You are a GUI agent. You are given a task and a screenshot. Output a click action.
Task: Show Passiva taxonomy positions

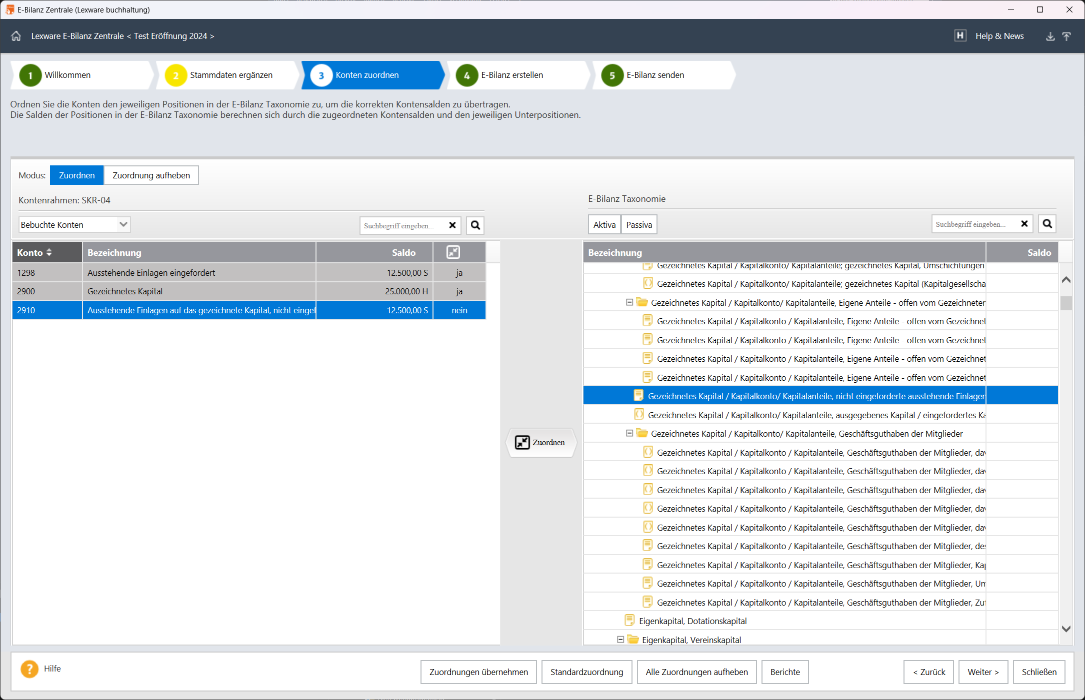(x=639, y=225)
